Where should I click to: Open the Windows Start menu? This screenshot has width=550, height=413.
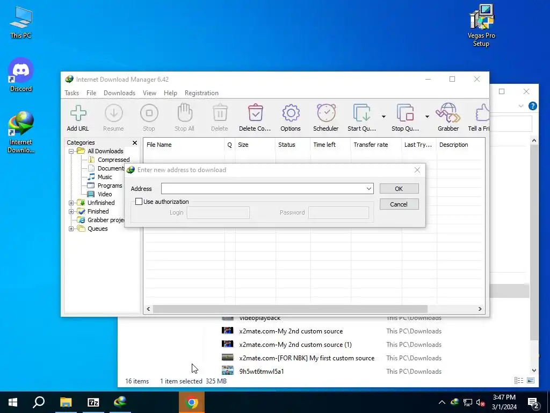coord(13,402)
